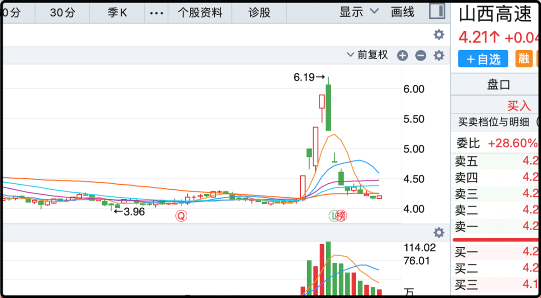
Task: Toggle the 画线 drawing mode
Action: point(402,12)
